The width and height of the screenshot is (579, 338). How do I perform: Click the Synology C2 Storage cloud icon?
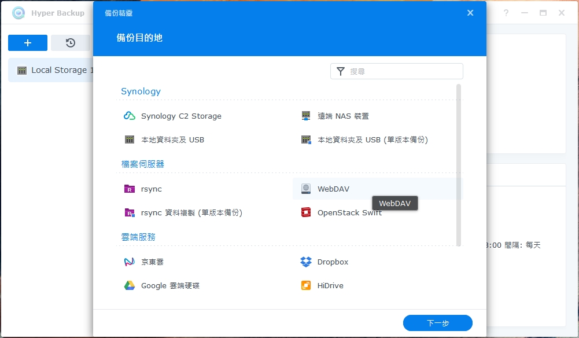point(129,116)
